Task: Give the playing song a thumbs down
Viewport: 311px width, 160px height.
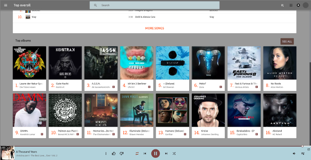Action: tap(121, 153)
